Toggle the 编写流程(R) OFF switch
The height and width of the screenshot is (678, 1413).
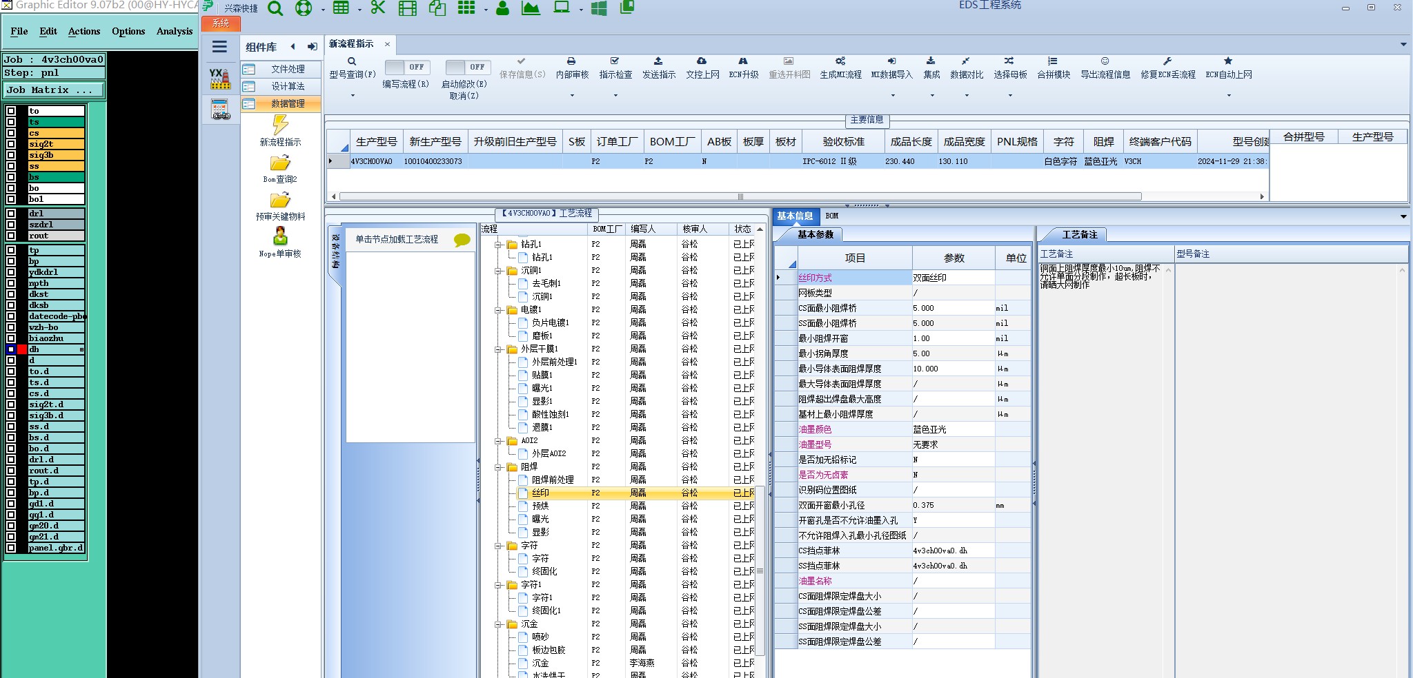point(407,67)
